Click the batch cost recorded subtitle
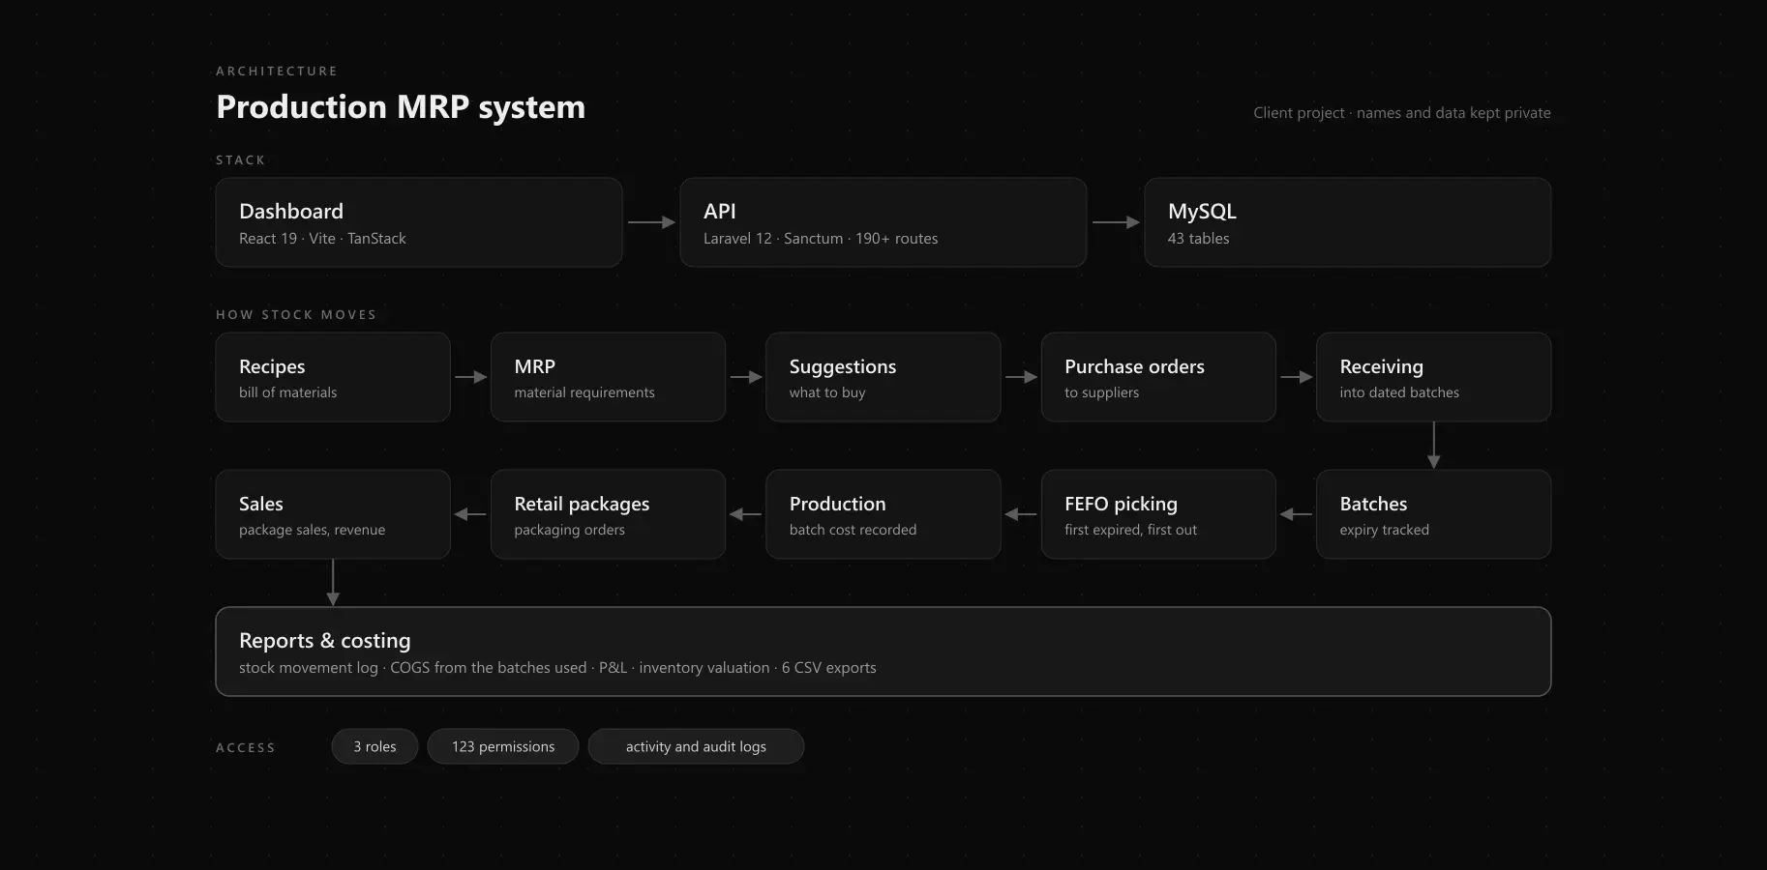Screen dimensions: 1767x870 coord(853,530)
